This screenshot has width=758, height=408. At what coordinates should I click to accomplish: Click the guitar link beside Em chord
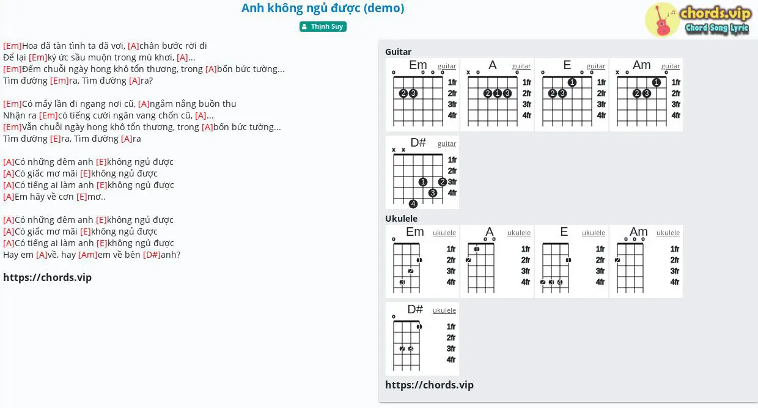(447, 66)
